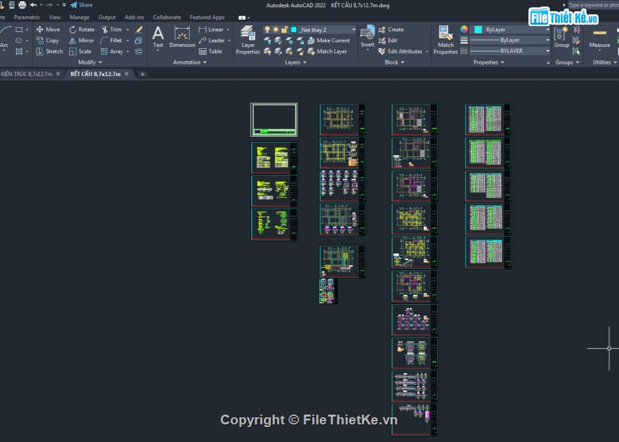This screenshot has width=619, height=442.
Task: Select the Move tool
Action: pos(48,29)
